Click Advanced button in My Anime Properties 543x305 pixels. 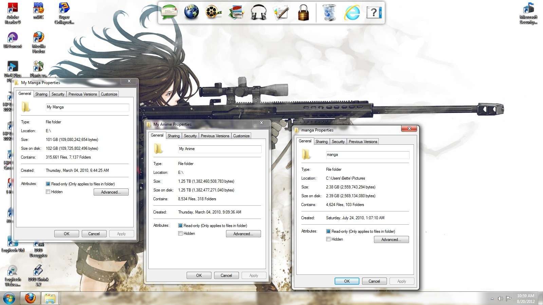click(x=243, y=234)
